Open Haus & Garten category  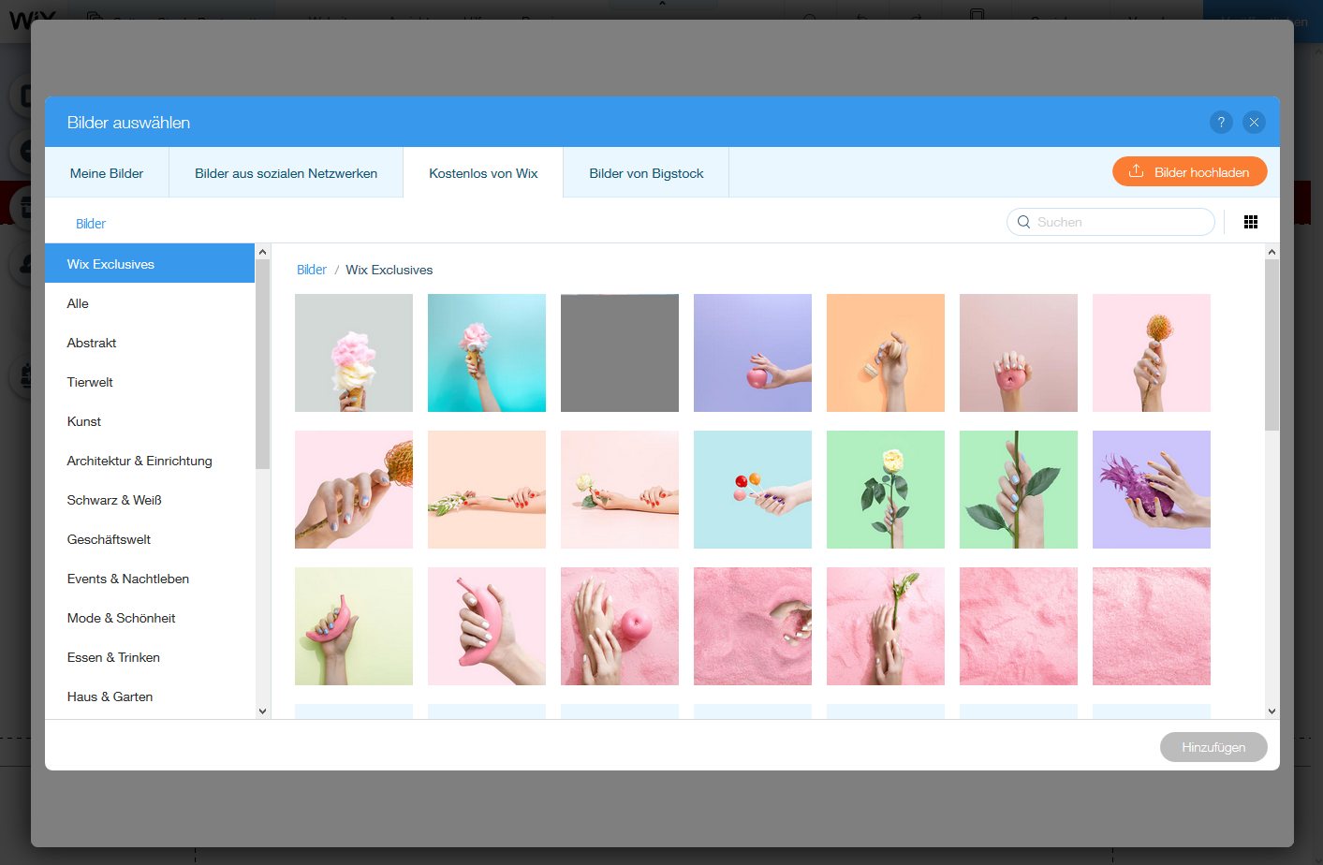click(x=150, y=696)
